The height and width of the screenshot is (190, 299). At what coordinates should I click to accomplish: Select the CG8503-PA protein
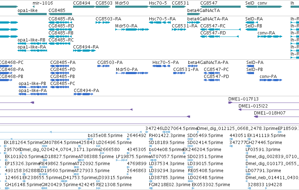tap(104, 66)
